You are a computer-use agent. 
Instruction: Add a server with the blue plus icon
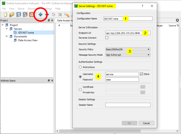[41, 14]
